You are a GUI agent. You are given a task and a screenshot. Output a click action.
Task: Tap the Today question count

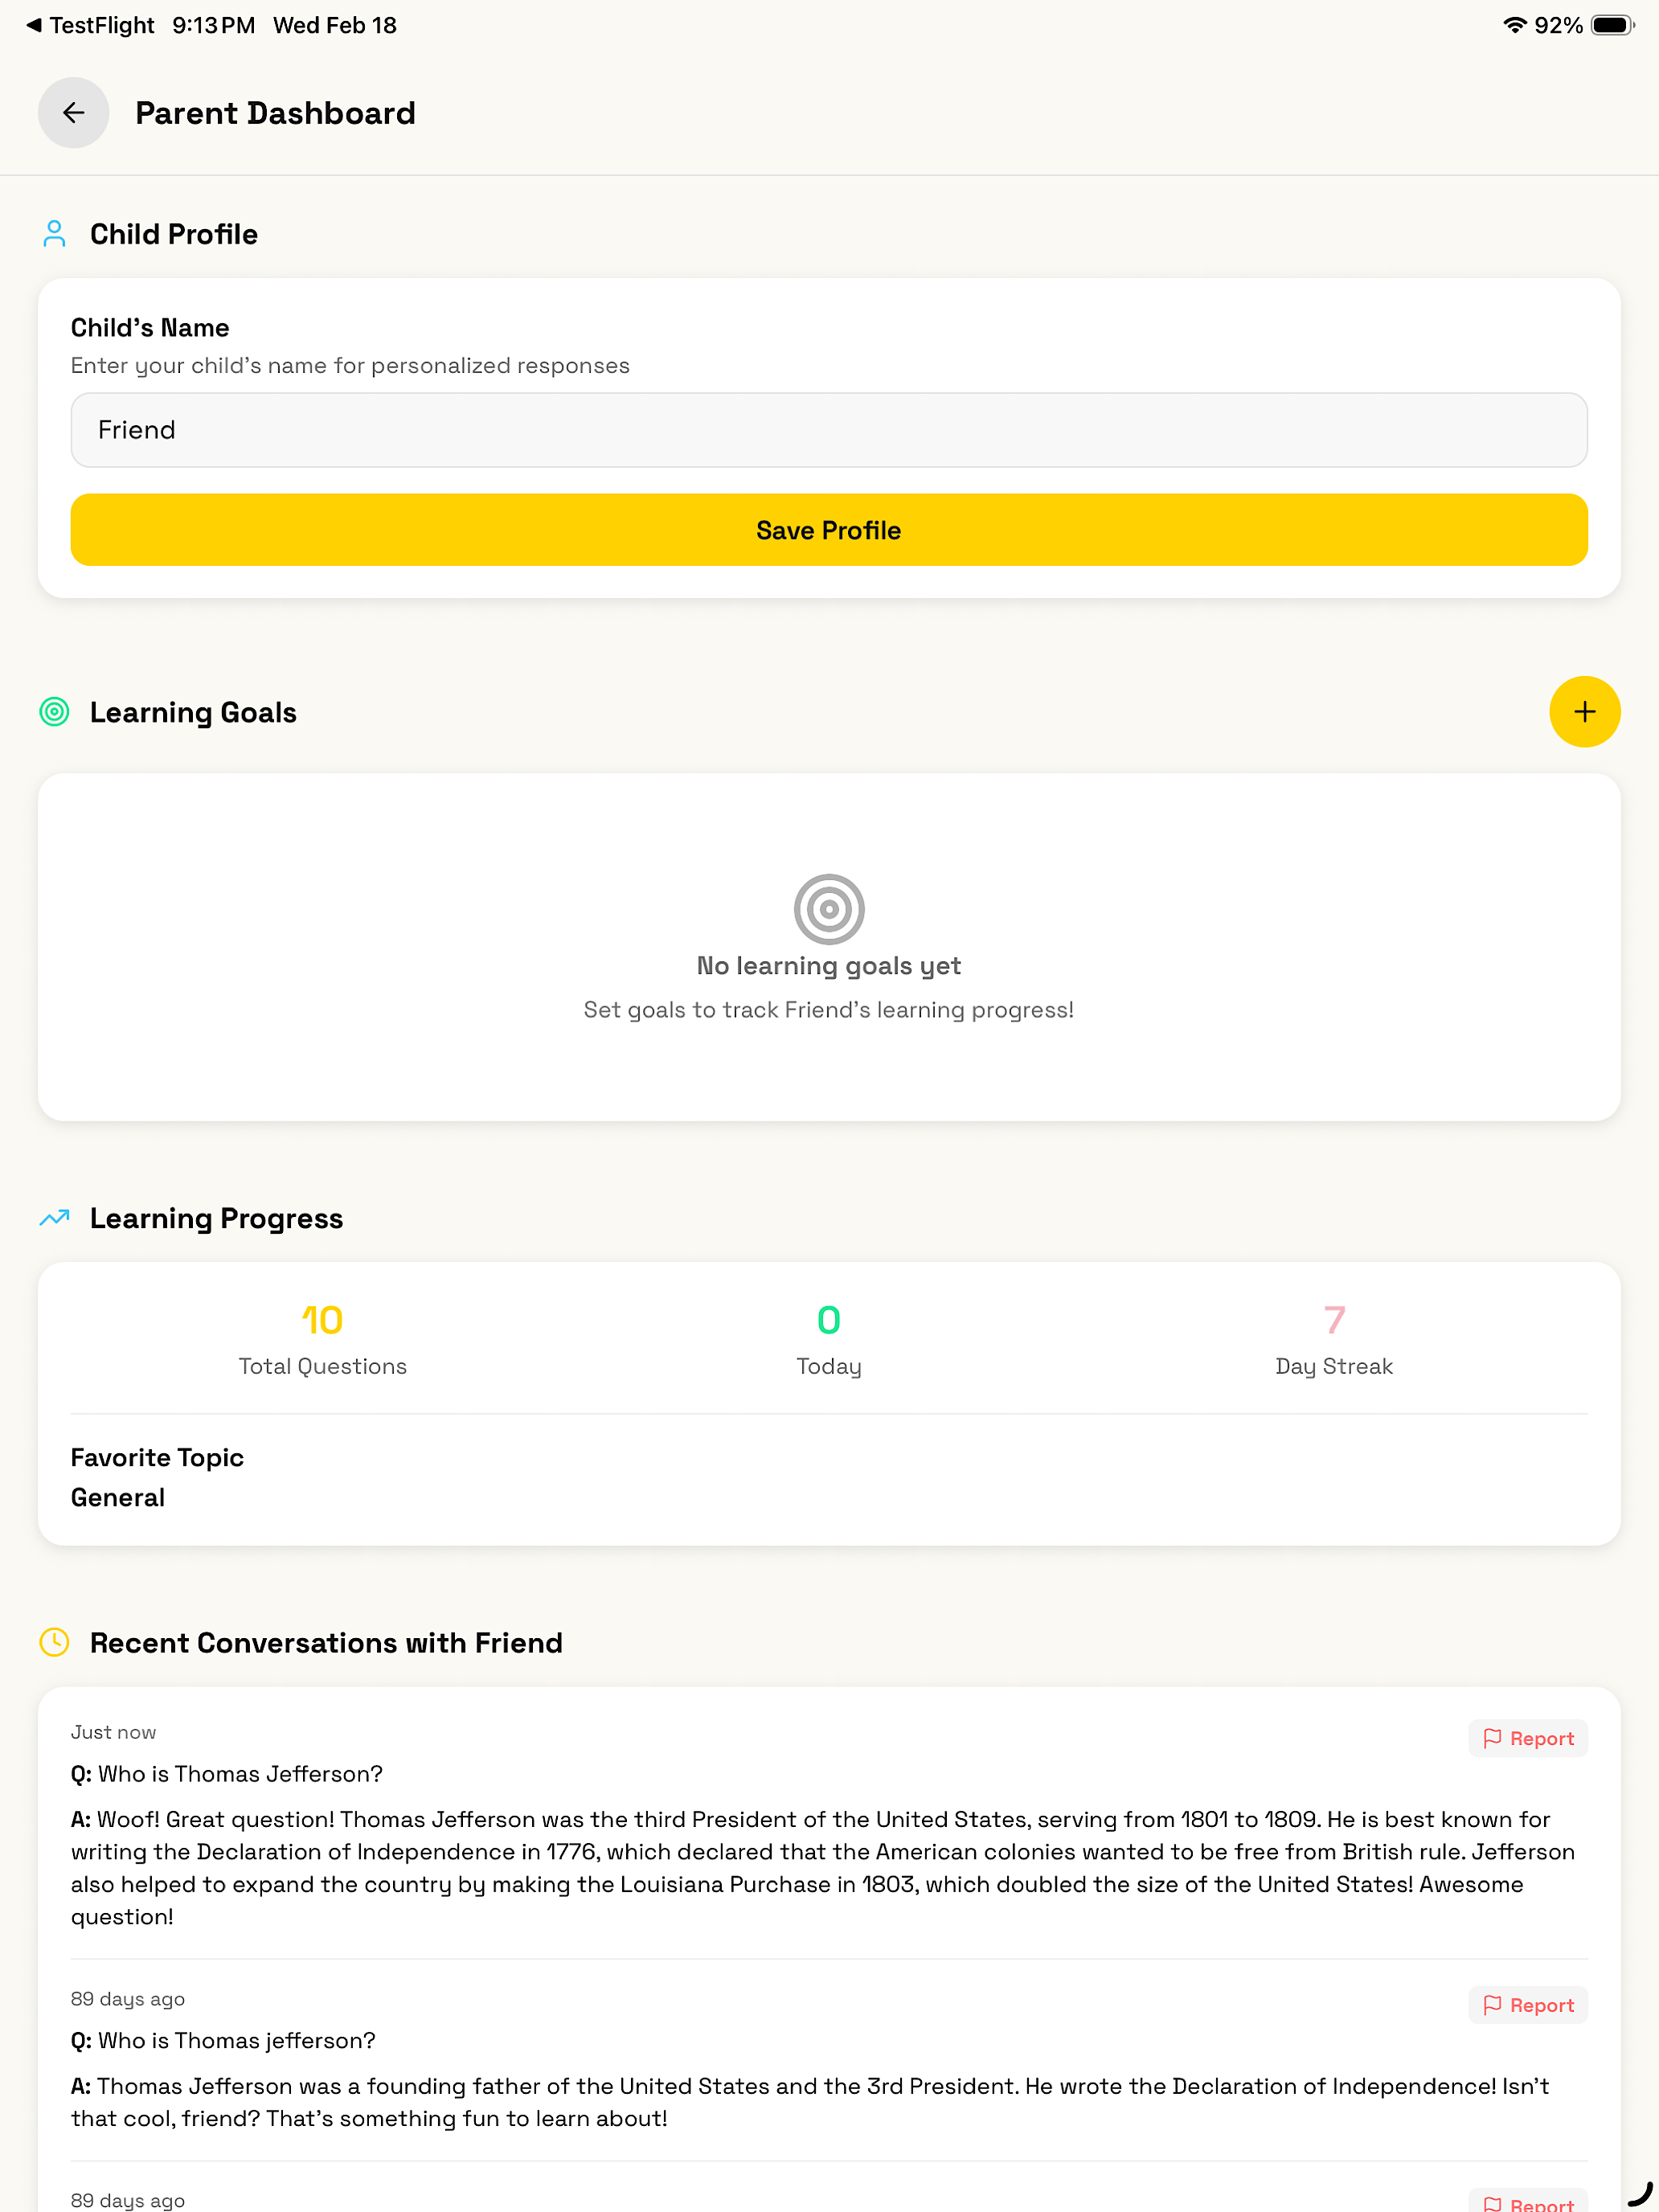829,1320
